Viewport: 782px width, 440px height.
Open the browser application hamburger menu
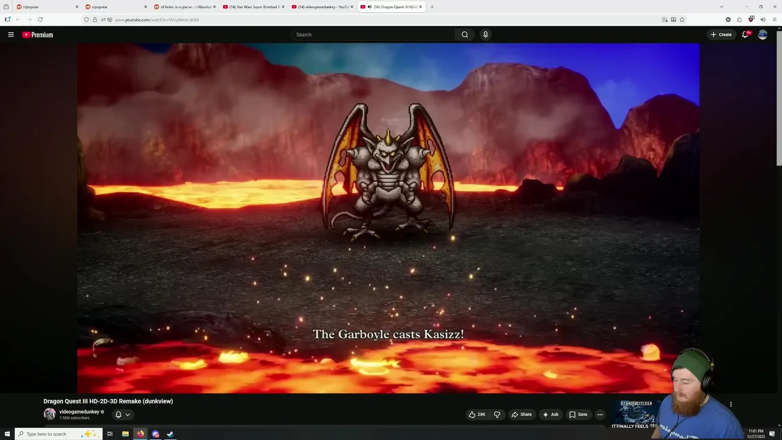coord(775,20)
